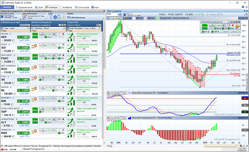Image resolution: width=249 pixels, height=152 pixels.
Task: Click the chart horizontal time scrollbar
Action: [220, 146]
